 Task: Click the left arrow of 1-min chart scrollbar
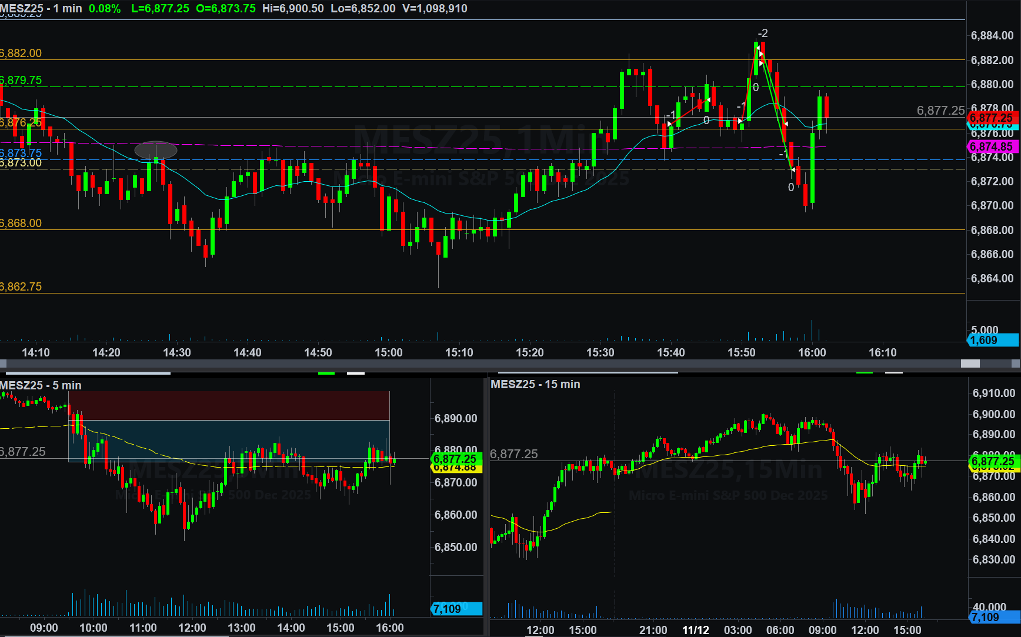(4, 363)
